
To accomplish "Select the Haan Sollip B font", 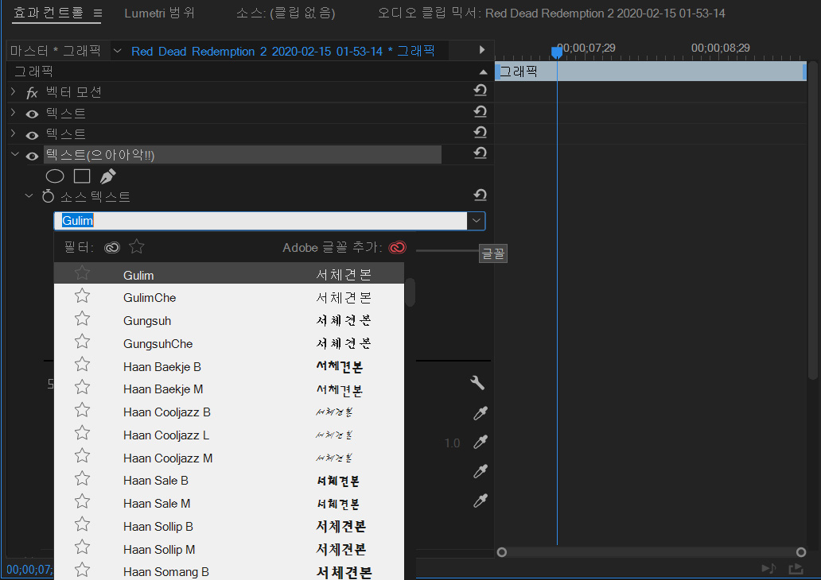I will click(x=229, y=526).
